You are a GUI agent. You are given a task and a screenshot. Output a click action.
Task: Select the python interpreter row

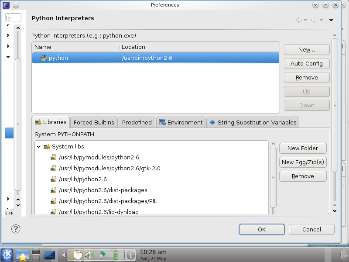[x=155, y=58]
